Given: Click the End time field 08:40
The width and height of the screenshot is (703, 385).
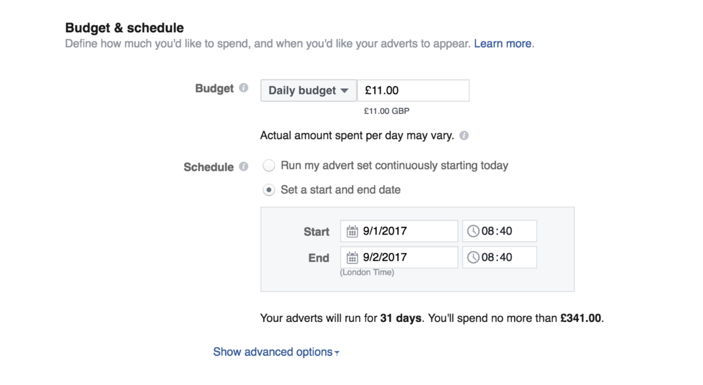Looking at the screenshot, I should 499,257.
